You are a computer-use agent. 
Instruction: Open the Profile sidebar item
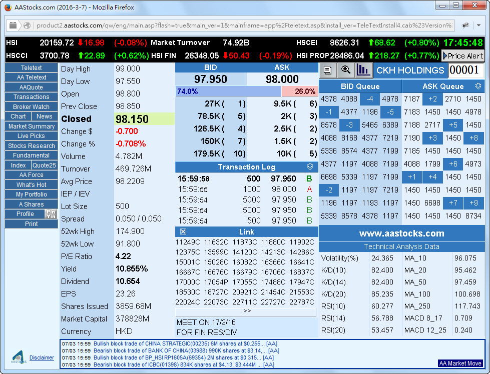[25, 214]
